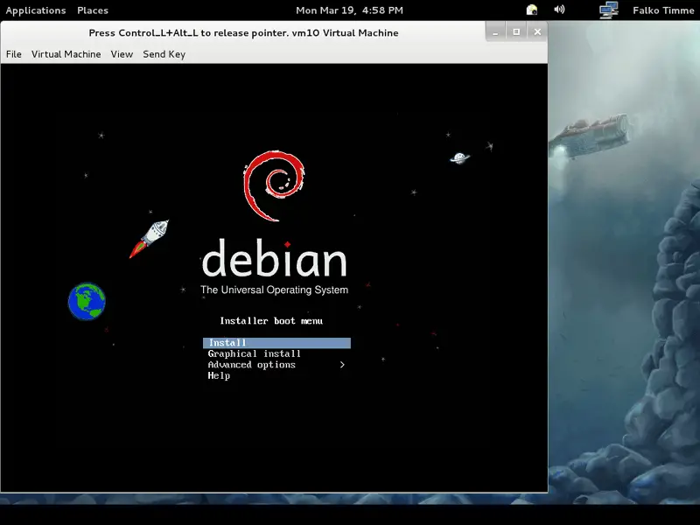Select Graphical install boot option

click(x=255, y=354)
